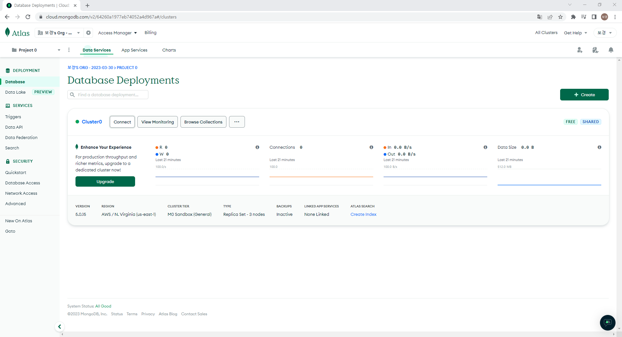
Task: Click info icon for Connections chart
Action: click(x=371, y=147)
